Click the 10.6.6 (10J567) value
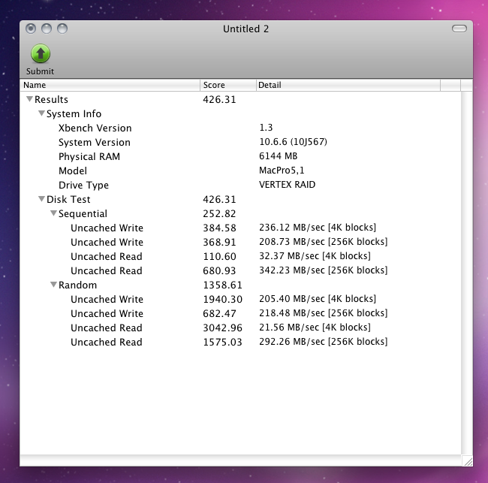The height and width of the screenshot is (483, 488). (293, 142)
